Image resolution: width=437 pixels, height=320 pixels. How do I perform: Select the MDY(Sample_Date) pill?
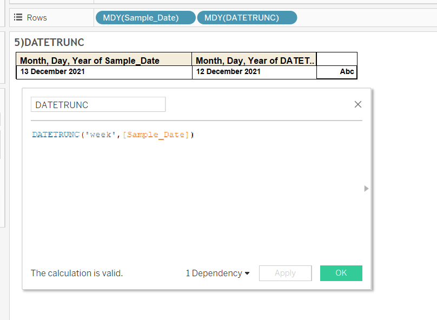(x=145, y=17)
